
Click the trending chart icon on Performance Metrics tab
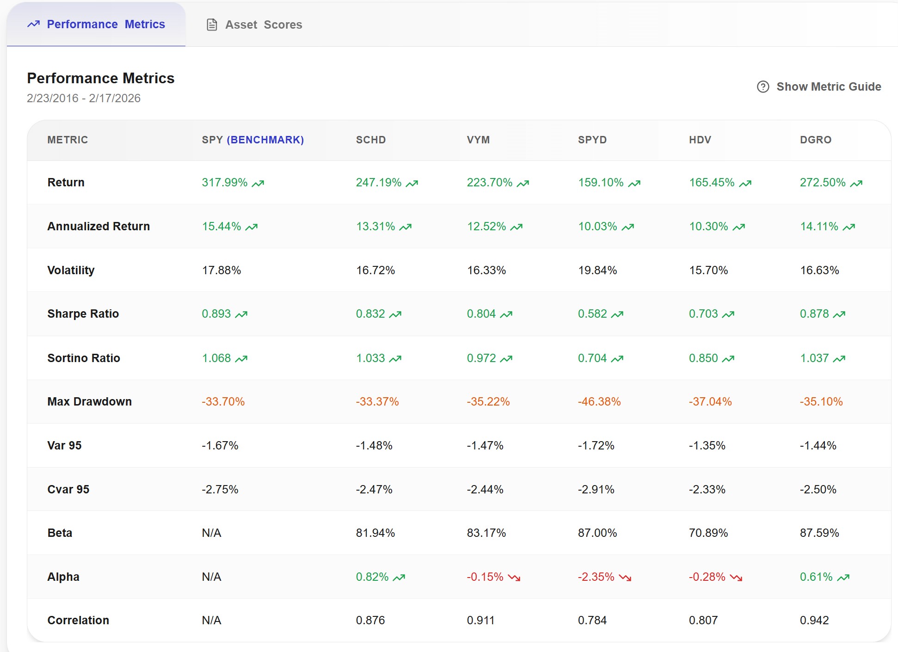(33, 24)
